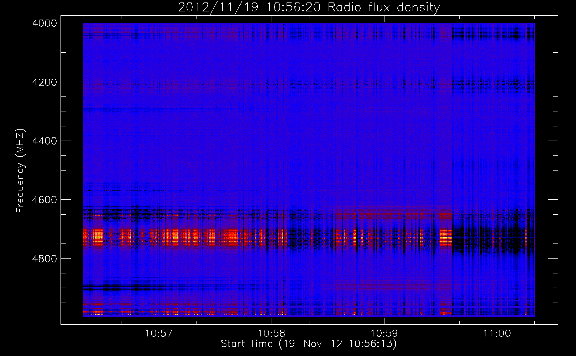
Task: Click the 10:59 time tick label
Action: (384, 333)
